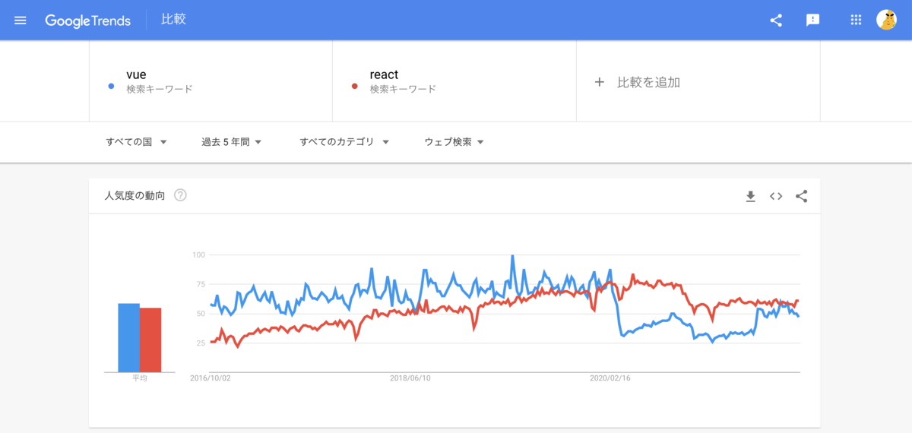Share the interest over time chart
The width and height of the screenshot is (912, 433).
(x=802, y=197)
